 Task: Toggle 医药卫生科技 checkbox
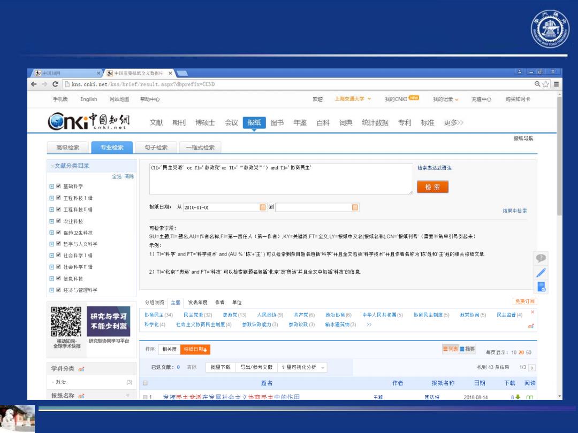point(58,233)
